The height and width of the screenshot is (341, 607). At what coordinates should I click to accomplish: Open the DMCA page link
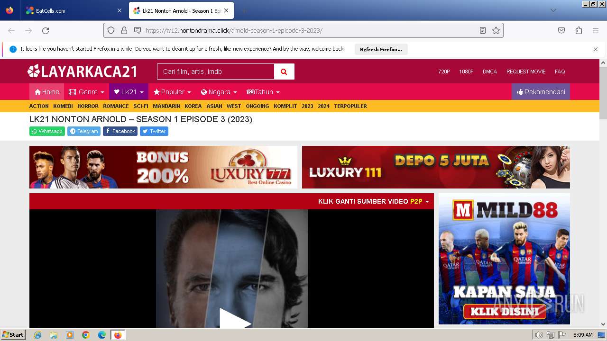coord(490,72)
